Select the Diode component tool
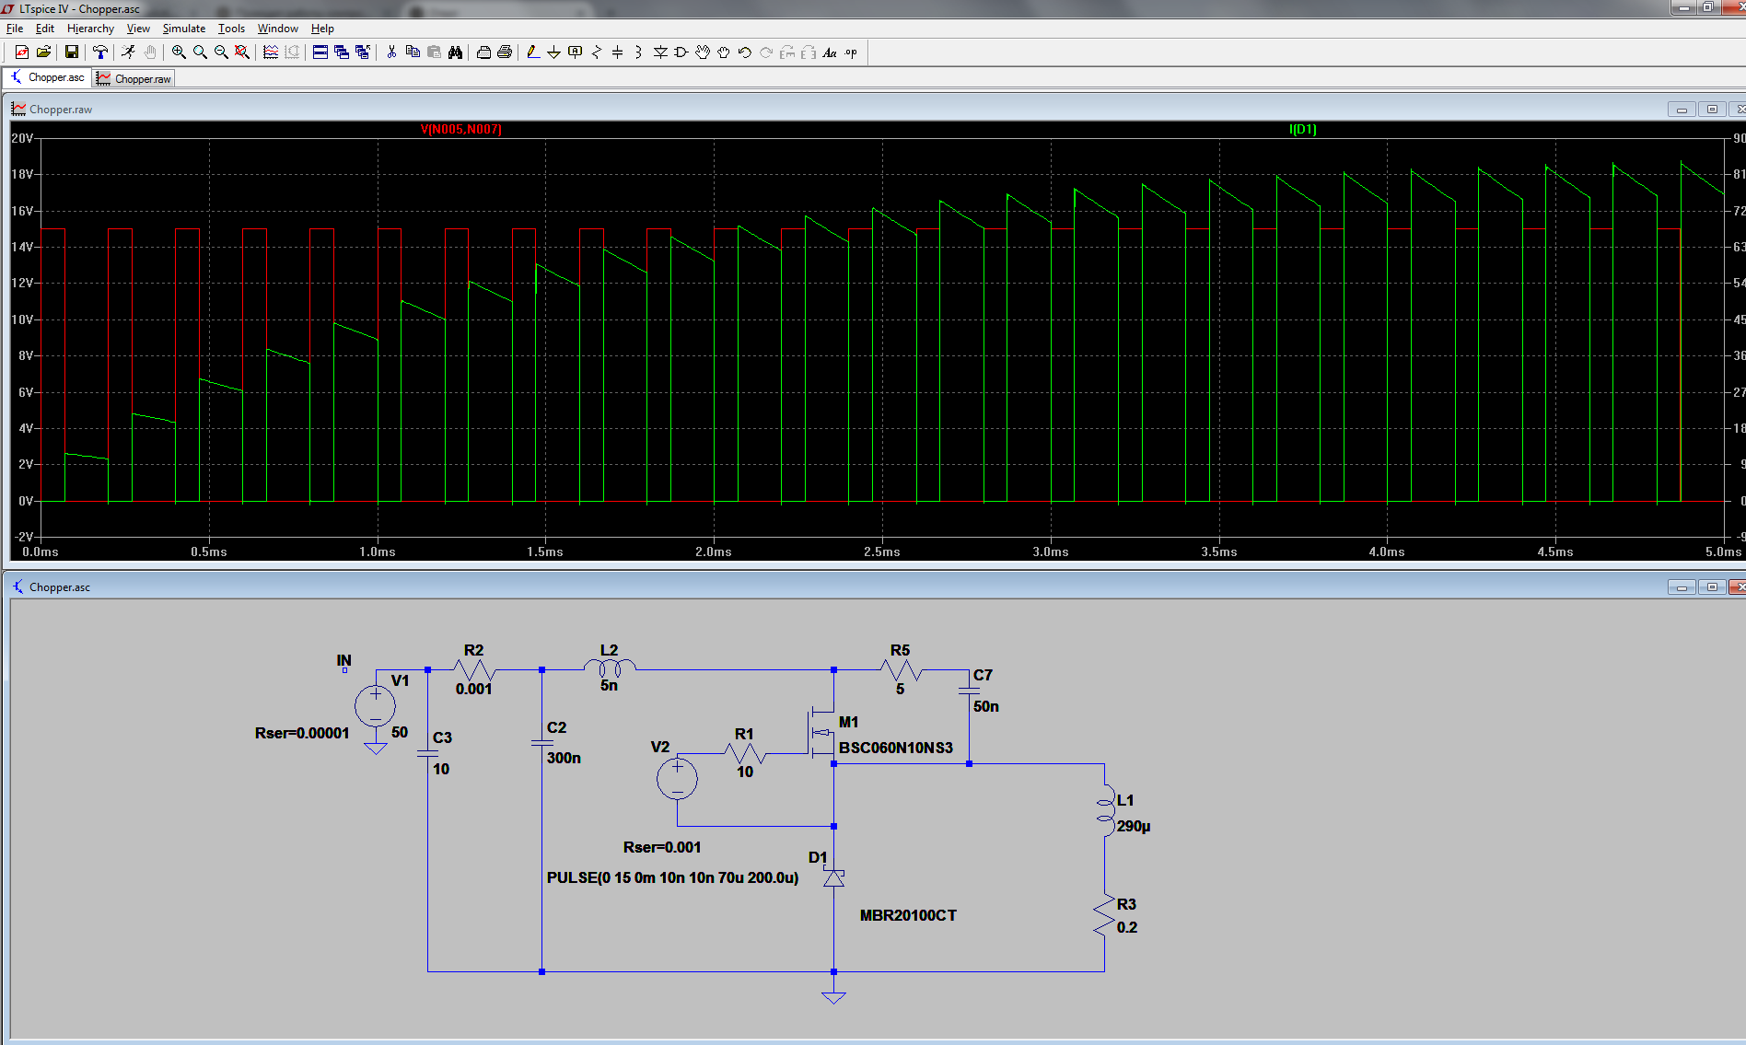This screenshot has height=1045, width=1746. click(660, 52)
